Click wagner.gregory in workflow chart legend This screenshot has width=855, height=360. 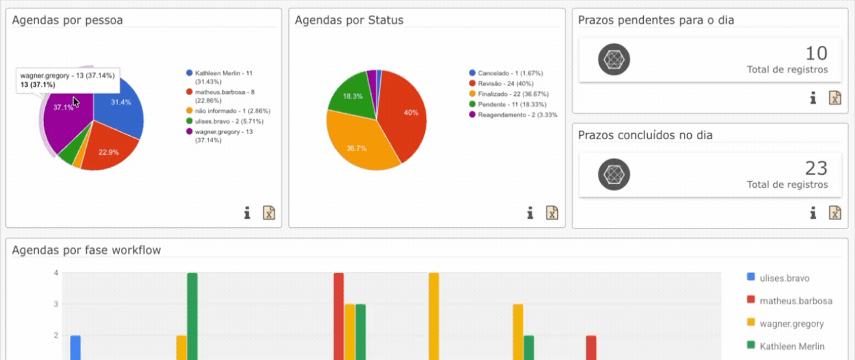[787, 323]
